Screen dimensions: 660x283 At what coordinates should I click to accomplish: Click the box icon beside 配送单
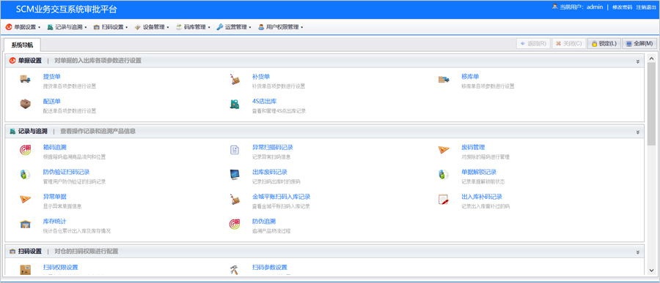(x=25, y=104)
